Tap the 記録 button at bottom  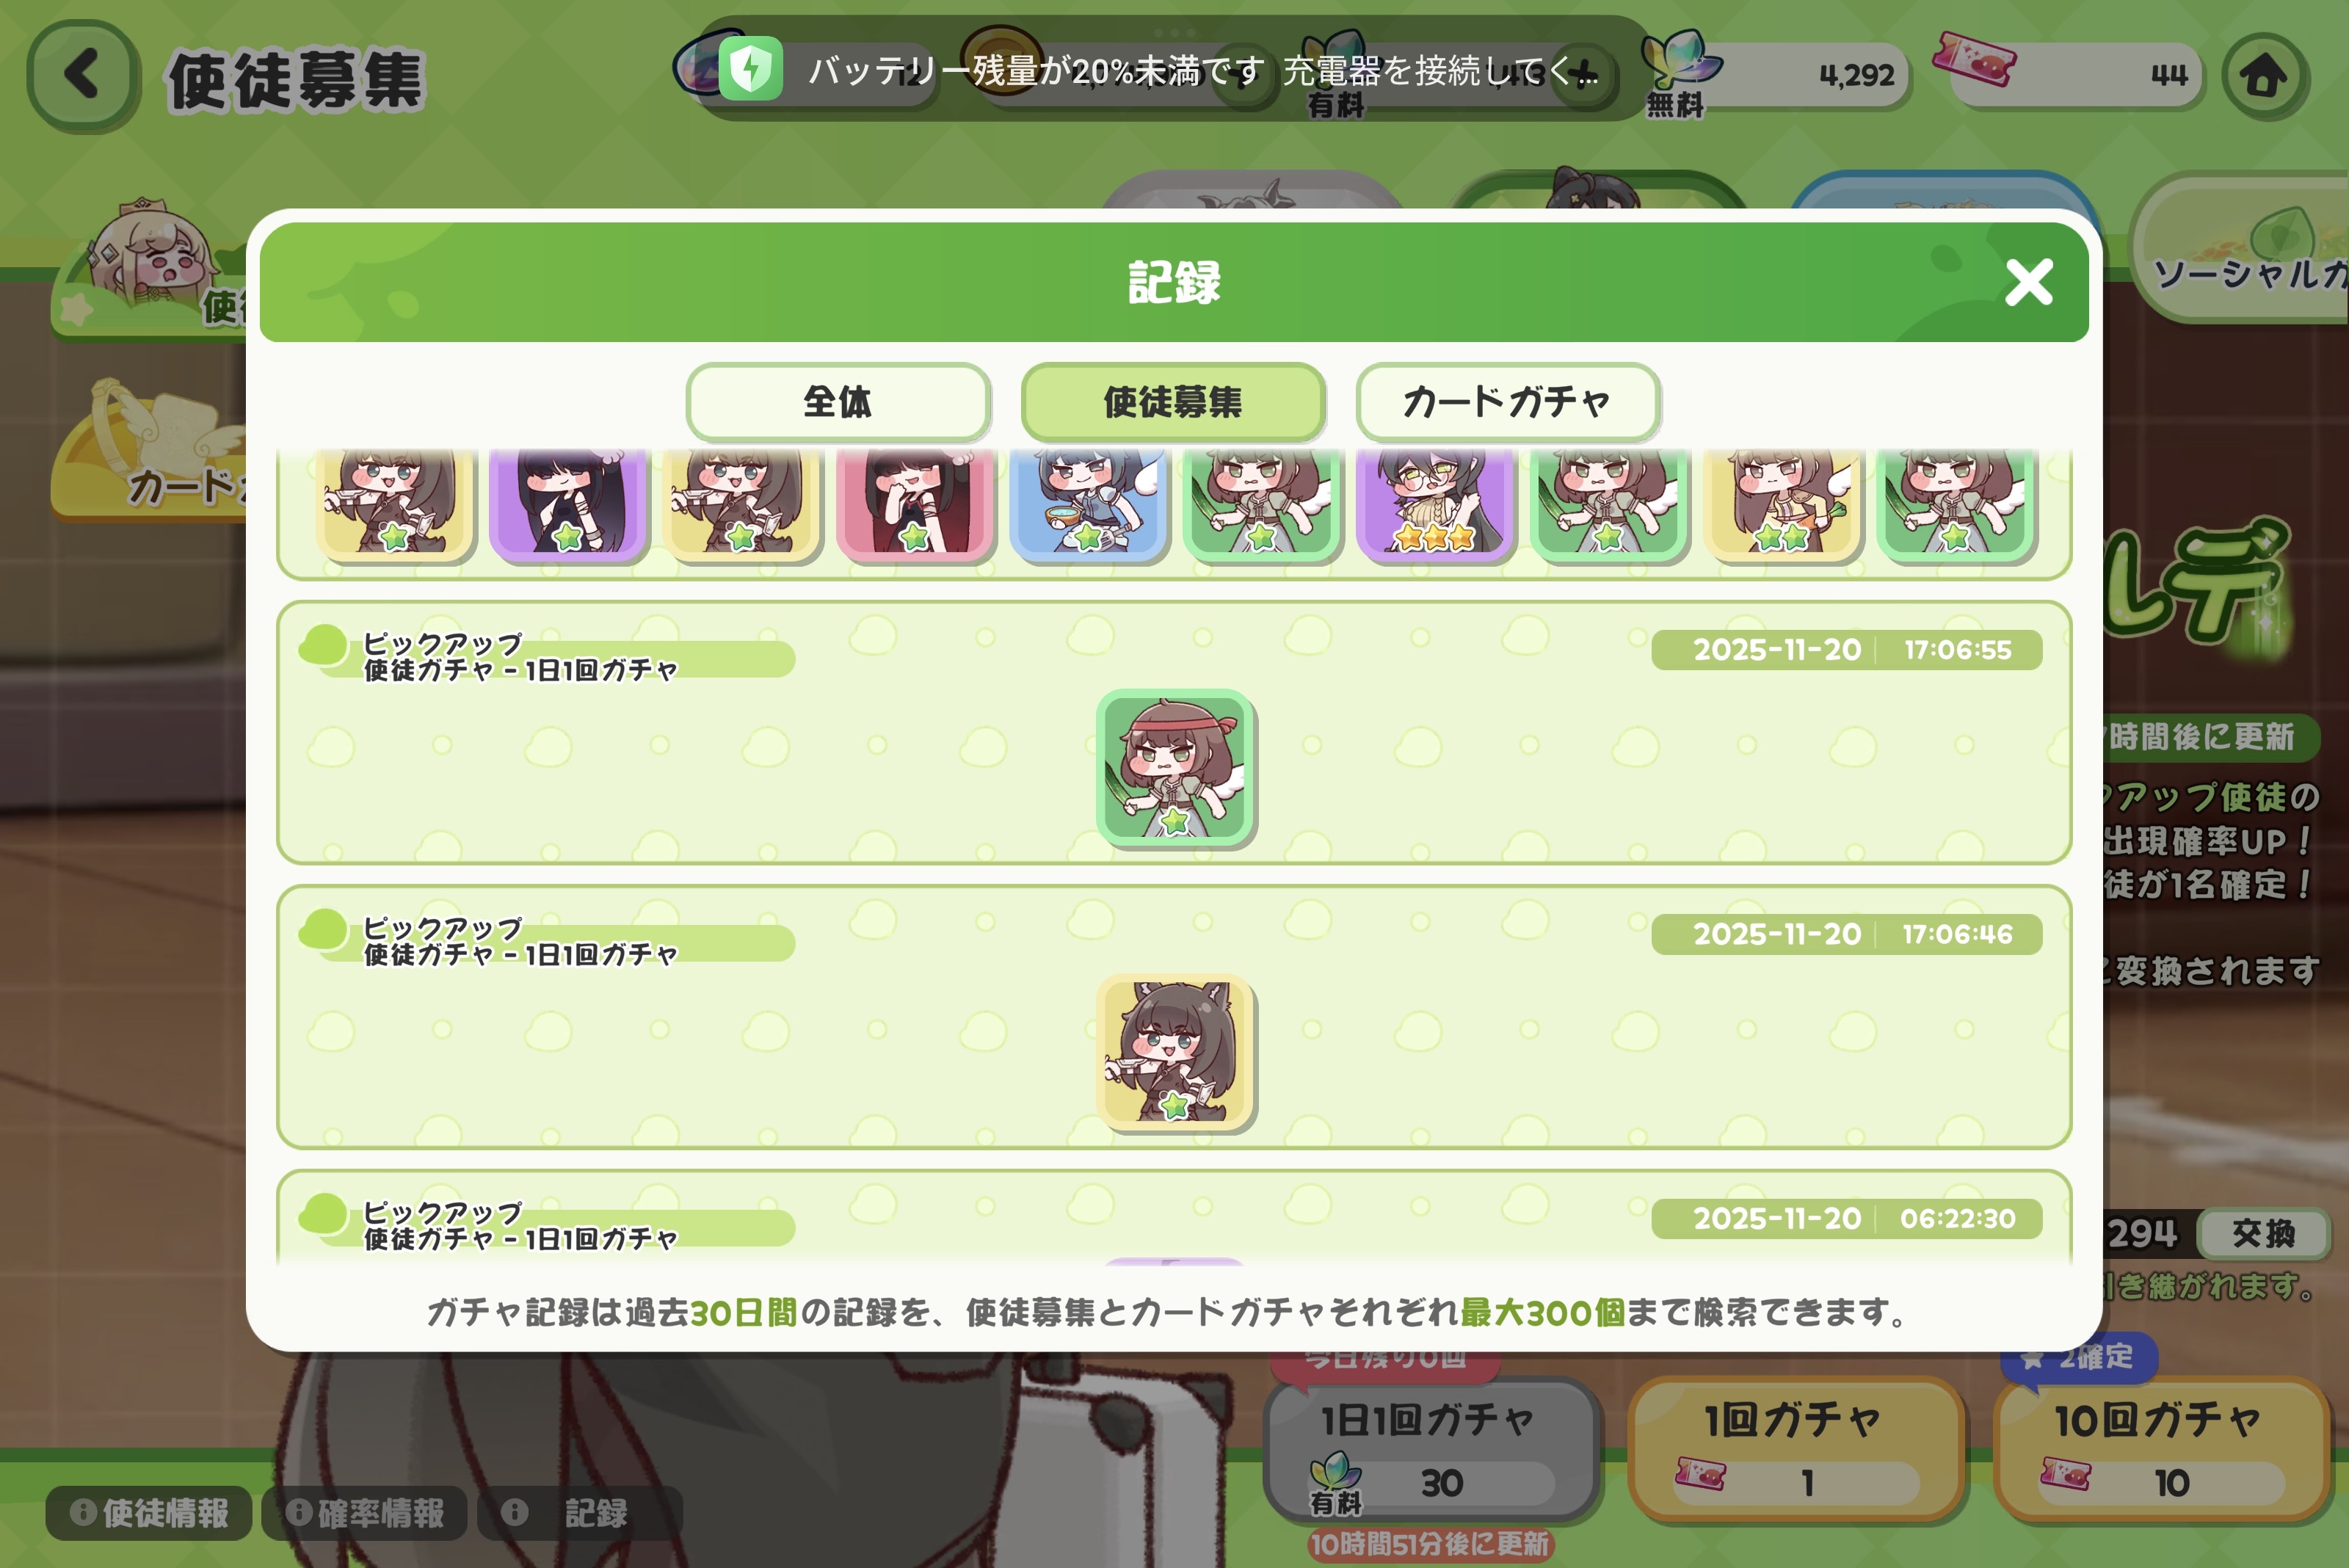[x=580, y=1513]
